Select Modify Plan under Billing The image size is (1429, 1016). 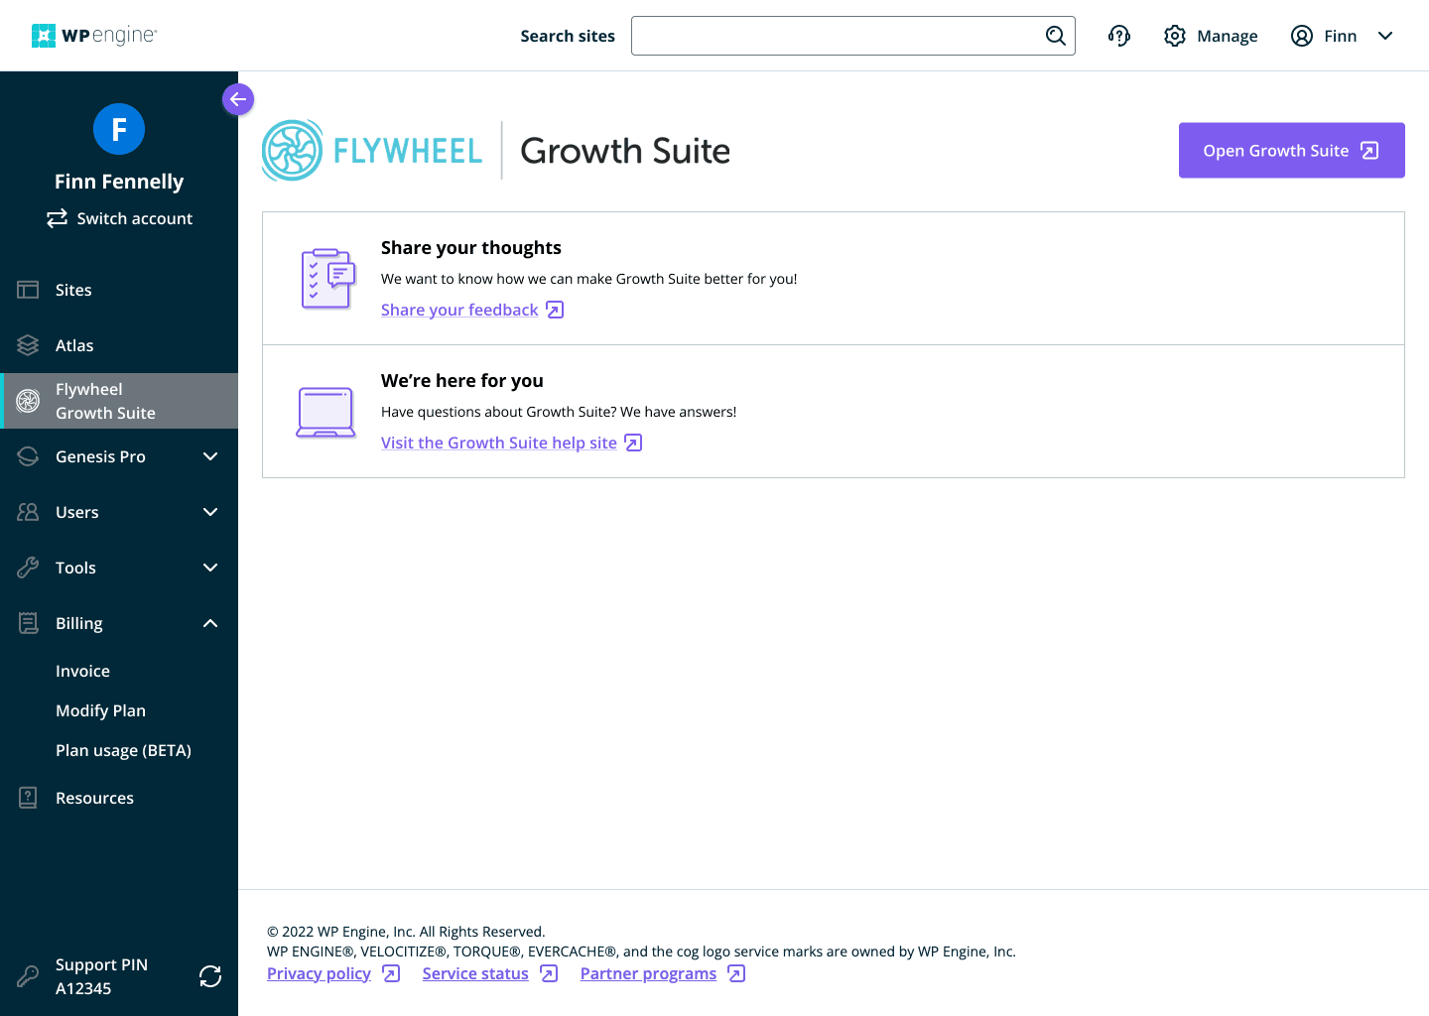coord(100,710)
